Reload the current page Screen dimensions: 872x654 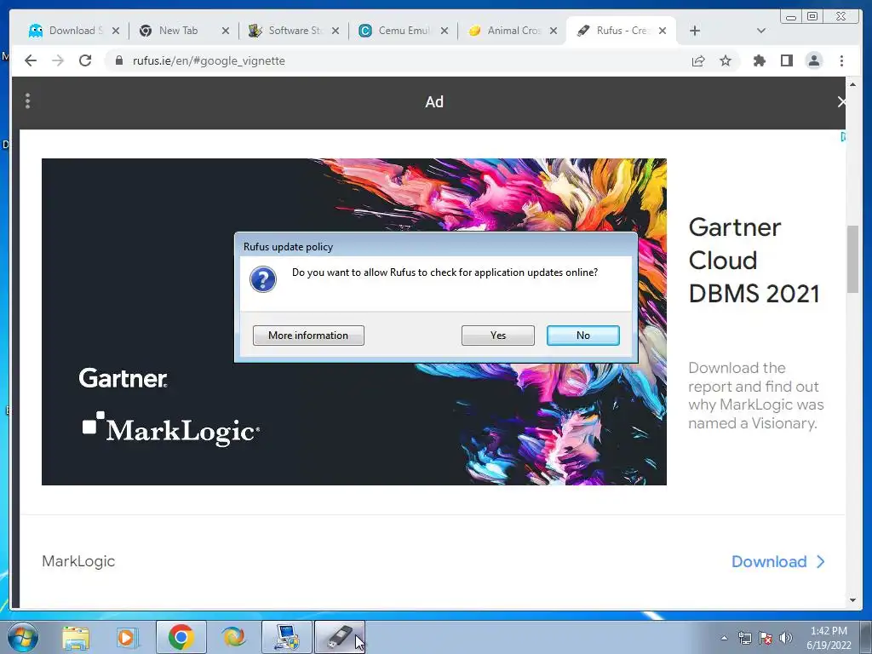(85, 60)
